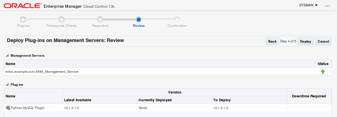Click the Review step circle

pyautogui.click(x=139, y=19)
